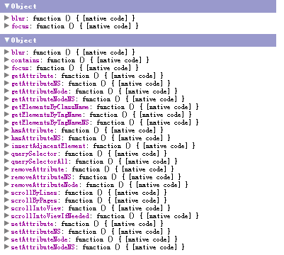The image size is (284, 255).
Task: Expand the triangle beside removeAttributeNS
Action: point(6,176)
